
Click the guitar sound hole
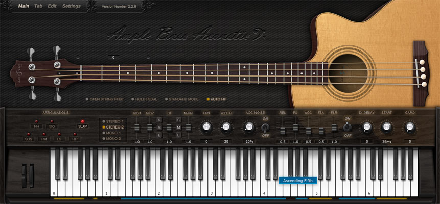click(348, 73)
